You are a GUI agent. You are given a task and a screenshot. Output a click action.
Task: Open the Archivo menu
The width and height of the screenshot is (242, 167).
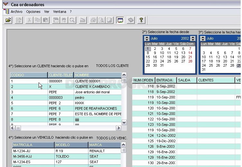tap(16, 12)
